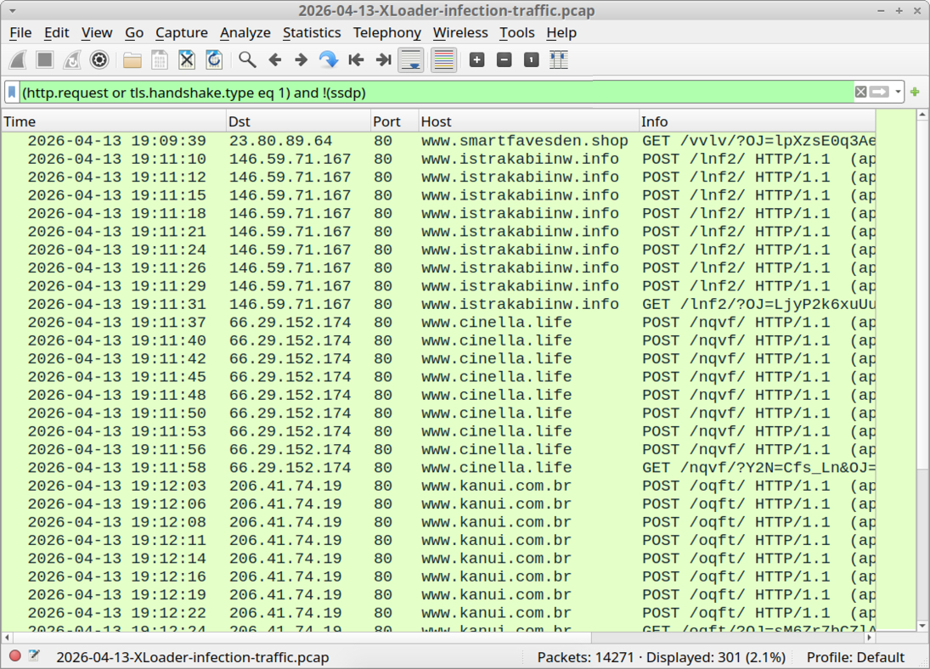The image size is (930, 669).
Task: Click the find packet magnifier icon
Action: [247, 60]
